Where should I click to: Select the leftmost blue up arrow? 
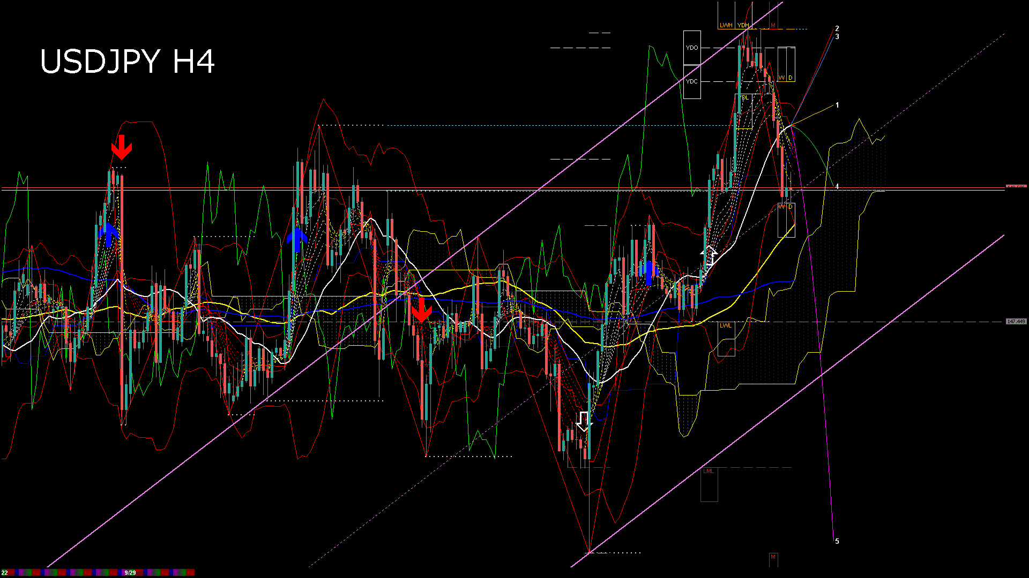109,234
